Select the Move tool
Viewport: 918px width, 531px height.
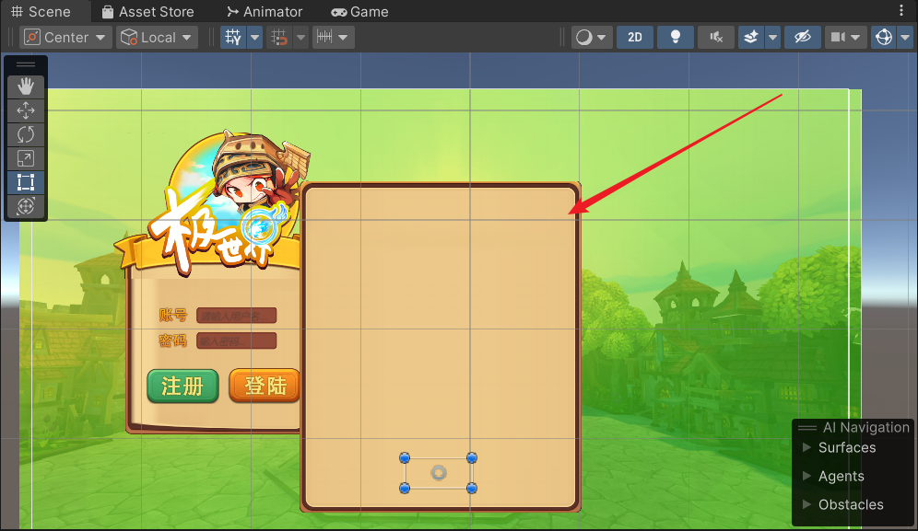(x=26, y=110)
